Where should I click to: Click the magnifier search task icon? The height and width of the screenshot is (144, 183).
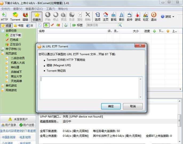(x=120, y=25)
